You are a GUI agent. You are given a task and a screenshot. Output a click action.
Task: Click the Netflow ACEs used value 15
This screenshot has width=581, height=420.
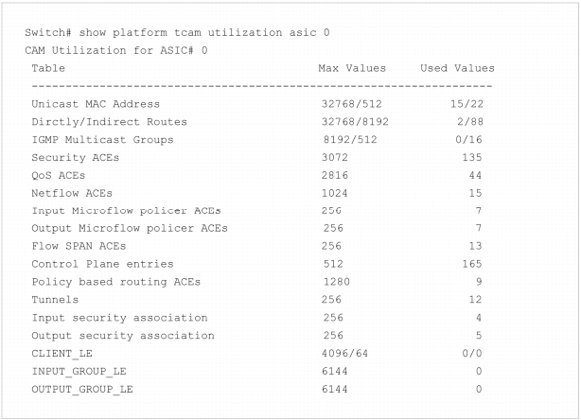[x=475, y=193]
